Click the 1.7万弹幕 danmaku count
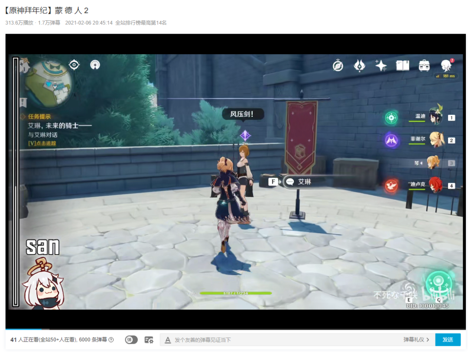This screenshot has width=468, height=352. (49, 23)
